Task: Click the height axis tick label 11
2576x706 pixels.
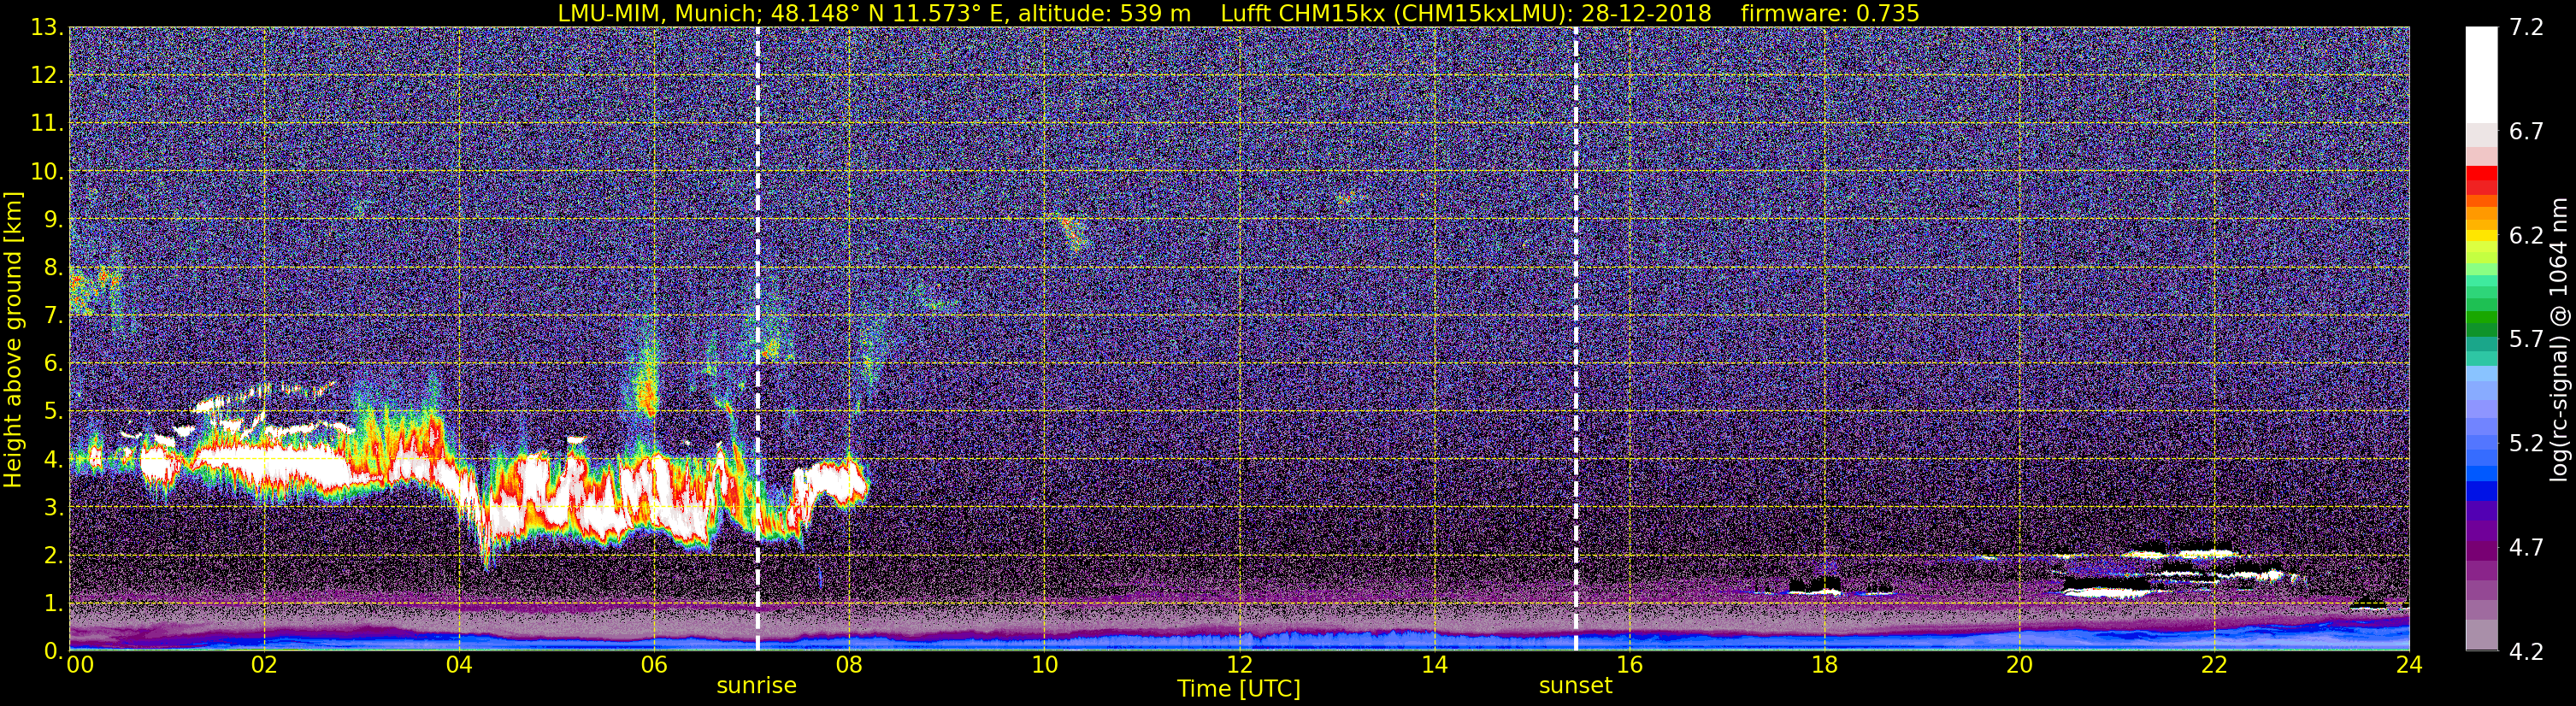Action: [47, 123]
